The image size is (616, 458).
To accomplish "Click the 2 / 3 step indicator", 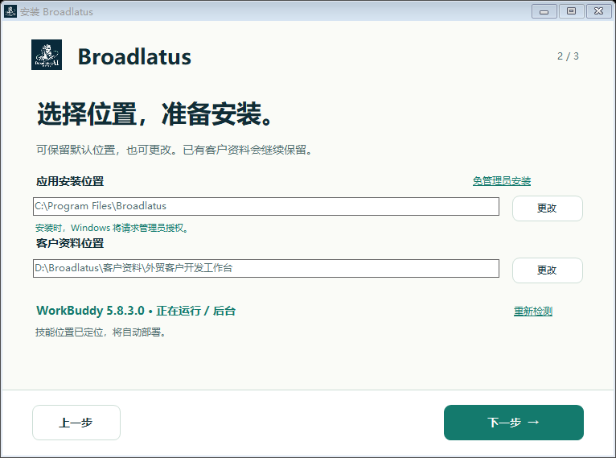I will point(568,56).
